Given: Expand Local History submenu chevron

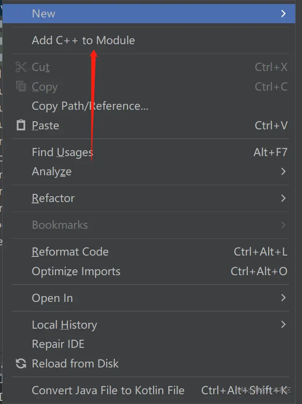Looking at the screenshot, I should coord(283,324).
